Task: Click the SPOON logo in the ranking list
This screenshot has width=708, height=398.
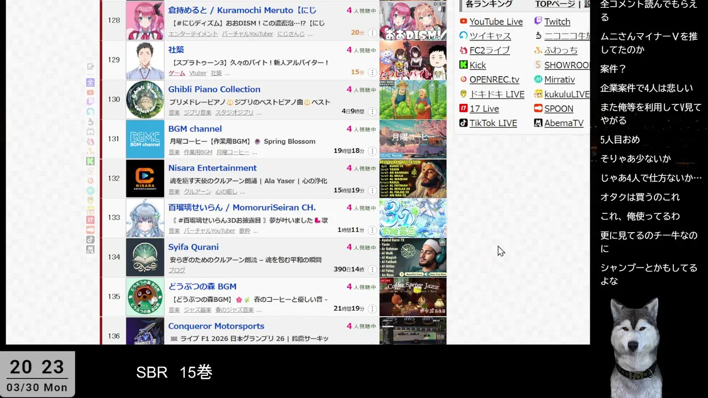Action: (x=538, y=108)
